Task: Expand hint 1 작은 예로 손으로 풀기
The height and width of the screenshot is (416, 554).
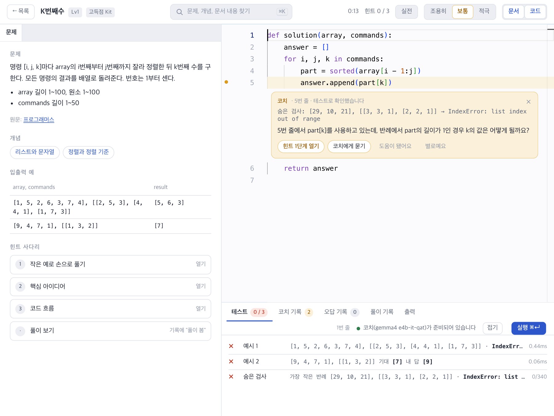Action: pos(110,264)
